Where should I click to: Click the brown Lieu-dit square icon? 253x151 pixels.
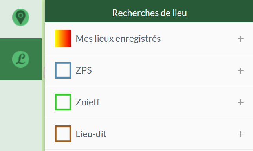pos(63,134)
